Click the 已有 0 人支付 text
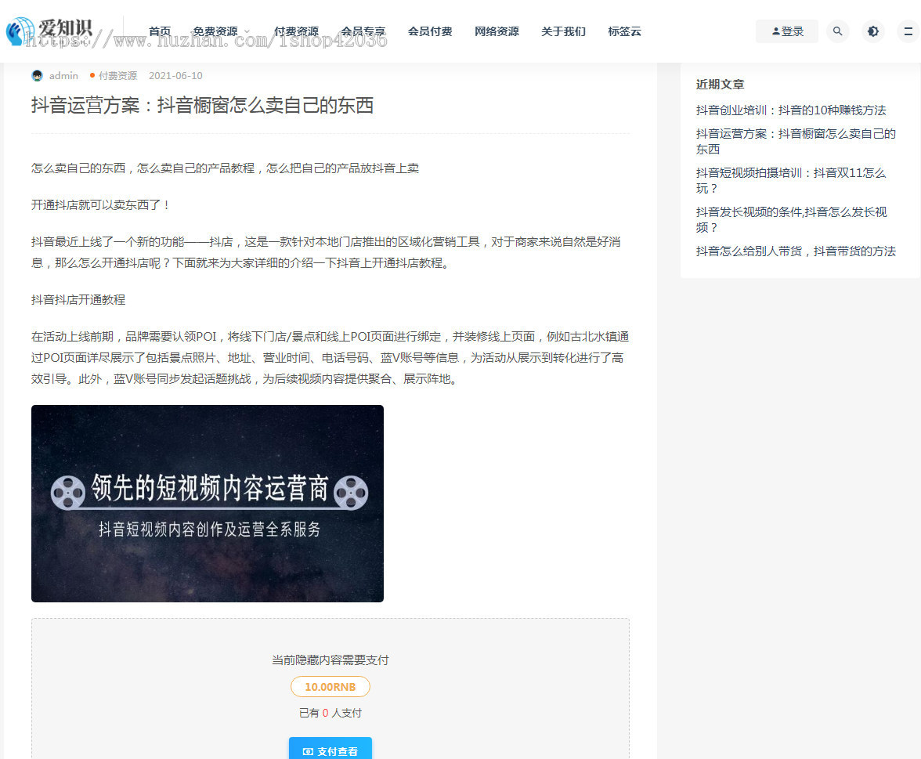Image resolution: width=921 pixels, height=759 pixels. tap(330, 713)
